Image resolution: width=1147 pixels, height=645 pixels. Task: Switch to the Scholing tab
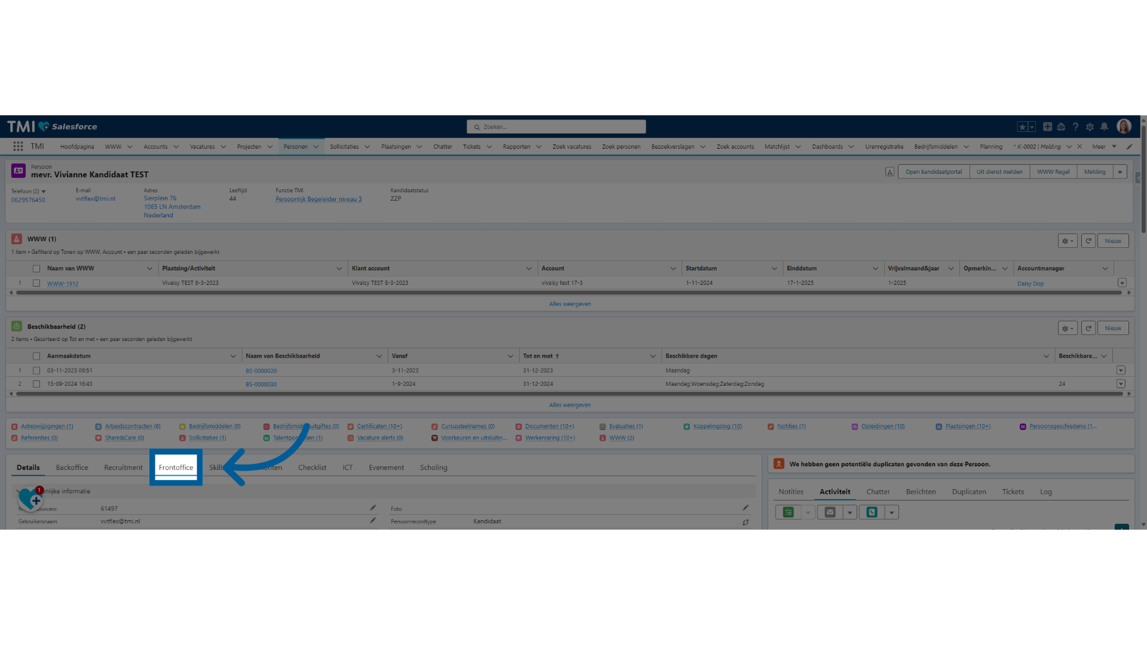pyautogui.click(x=434, y=468)
